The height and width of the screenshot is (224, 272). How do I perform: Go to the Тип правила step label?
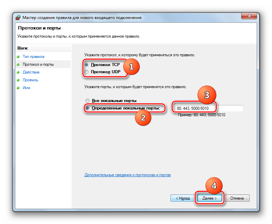point(33,57)
